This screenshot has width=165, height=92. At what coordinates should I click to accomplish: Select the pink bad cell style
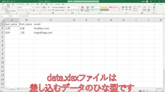[x=113, y=7]
